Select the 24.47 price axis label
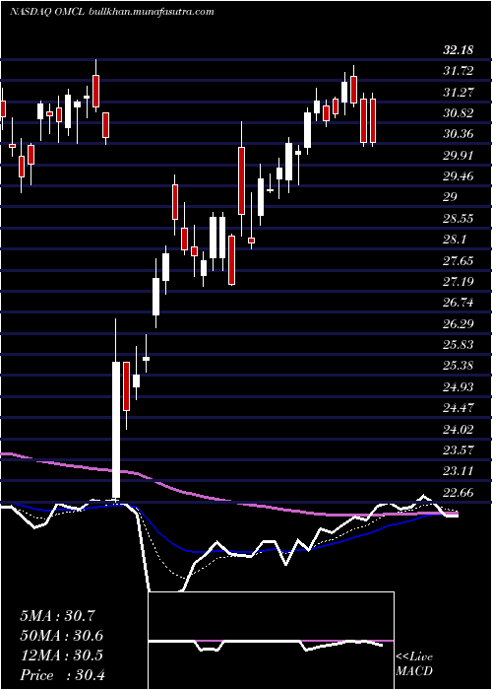This screenshot has height=690, width=492. point(459,407)
